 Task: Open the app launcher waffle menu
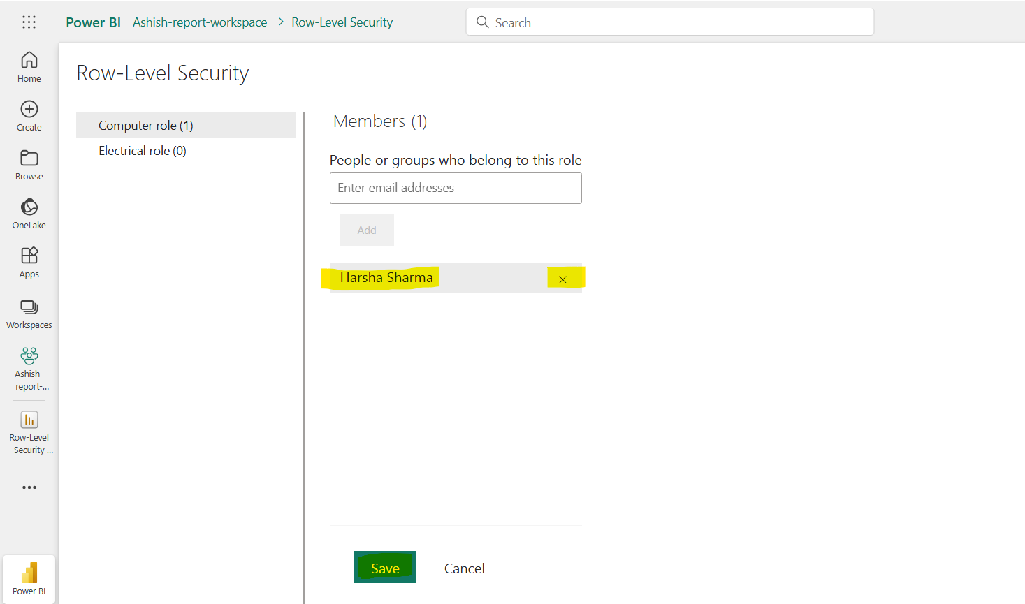click(x=29, y=22)
